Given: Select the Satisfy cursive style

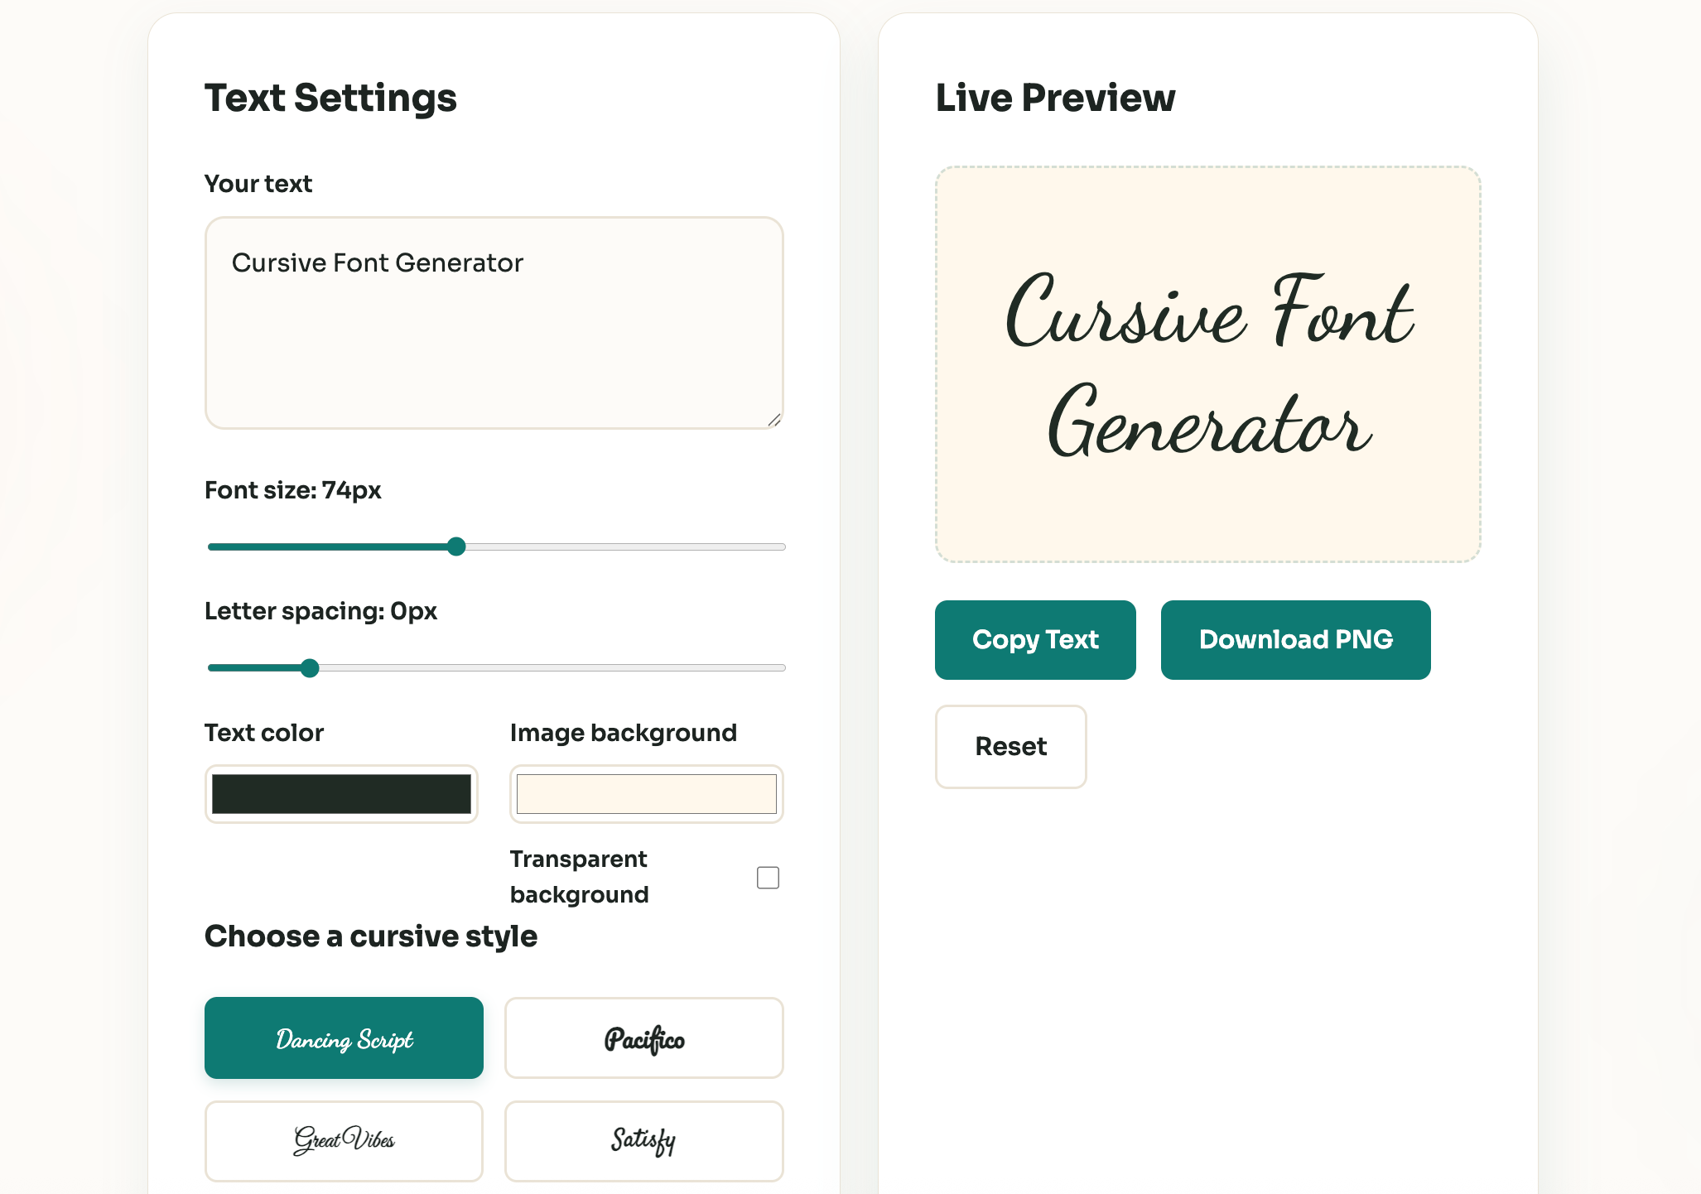Looking at the screenshot, I should pyautogui.click(x=643, y=1140).
